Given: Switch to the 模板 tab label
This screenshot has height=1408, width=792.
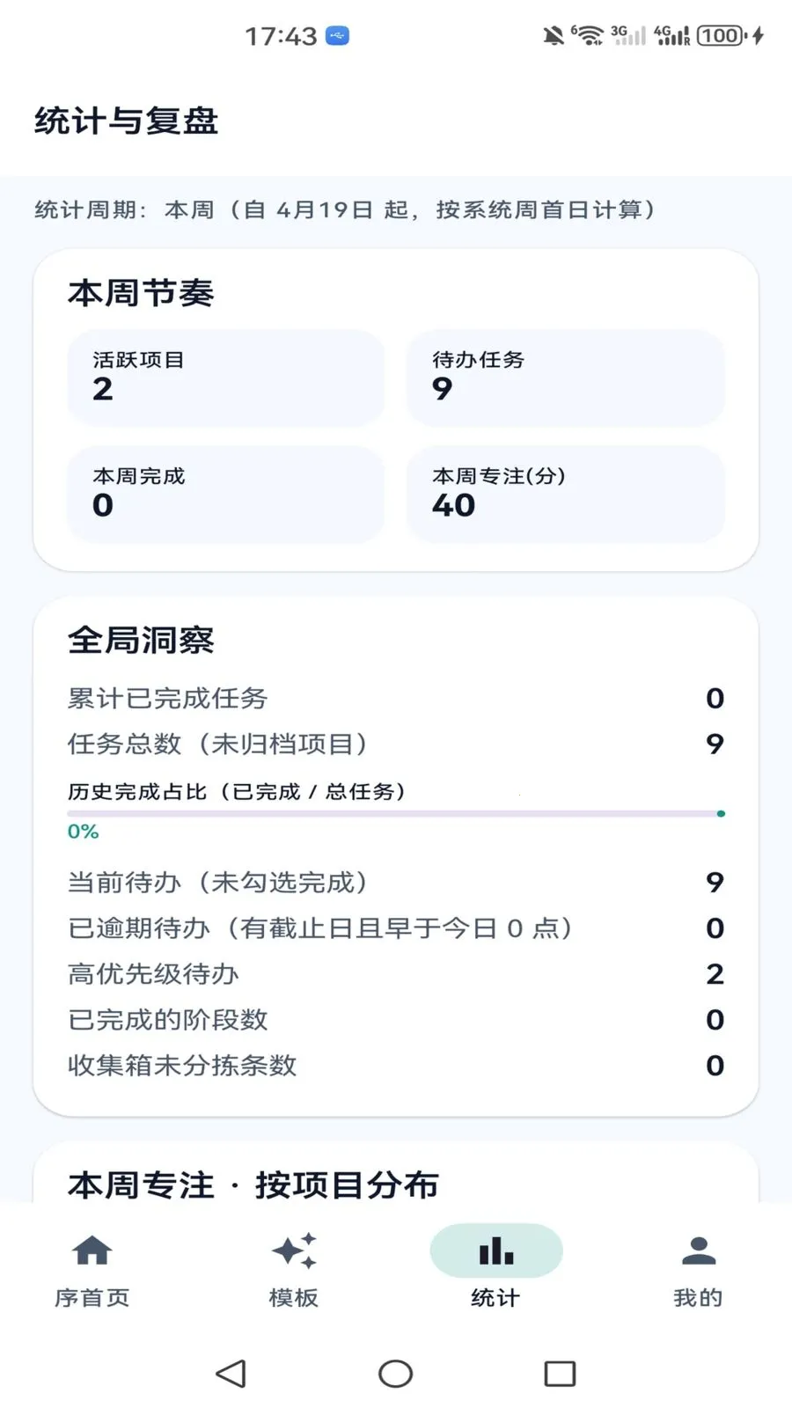Looking at the screenshot, I should [294, 1298].
